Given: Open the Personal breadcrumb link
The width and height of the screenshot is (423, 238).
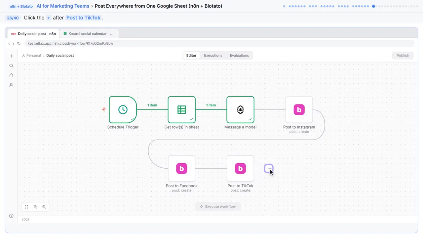Looking at the screenshot, I should pos(31,56).
